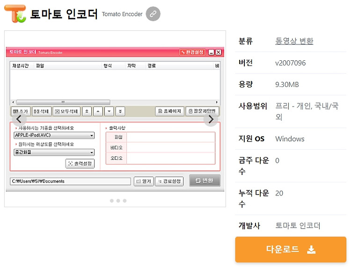Image resolution: width=351 pixels, height=268 pixels.
Task: Click the 열기 open folder button
Action: (144, 181)
